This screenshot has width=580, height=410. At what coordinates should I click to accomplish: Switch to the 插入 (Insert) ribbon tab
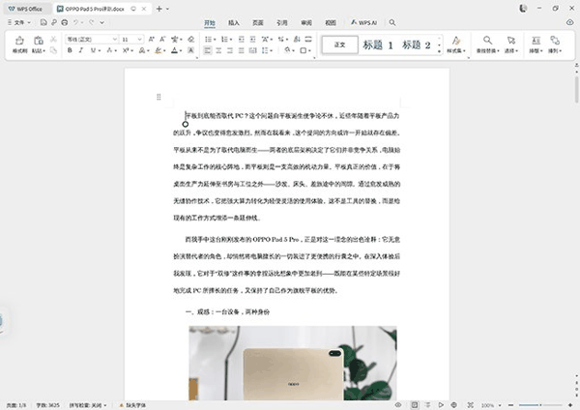coord(234,21)
